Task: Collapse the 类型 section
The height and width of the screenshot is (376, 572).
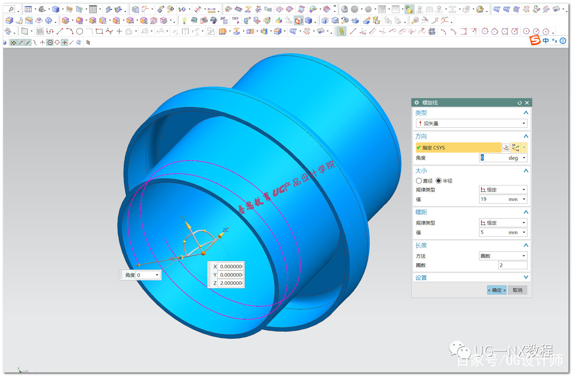Action: tap(526, 112)
